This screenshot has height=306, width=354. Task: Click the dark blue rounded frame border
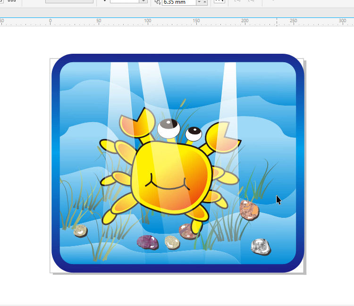tap(56, 165)
